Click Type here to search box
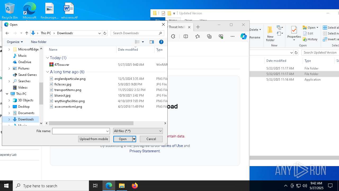This screenshot has height=191, width=339. click(51, 186)
